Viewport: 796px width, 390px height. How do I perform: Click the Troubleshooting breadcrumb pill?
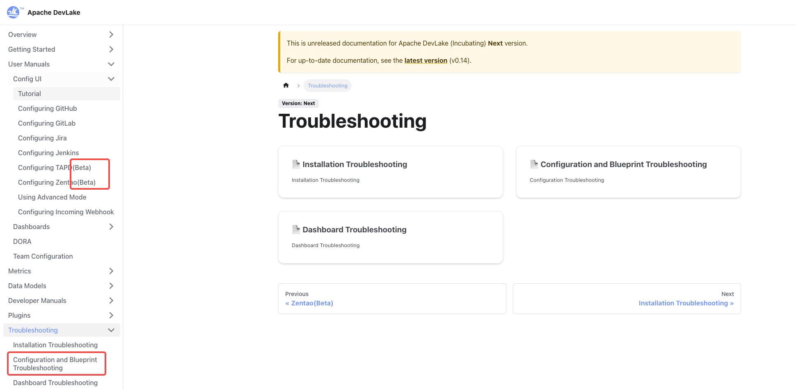pos(327,85)
